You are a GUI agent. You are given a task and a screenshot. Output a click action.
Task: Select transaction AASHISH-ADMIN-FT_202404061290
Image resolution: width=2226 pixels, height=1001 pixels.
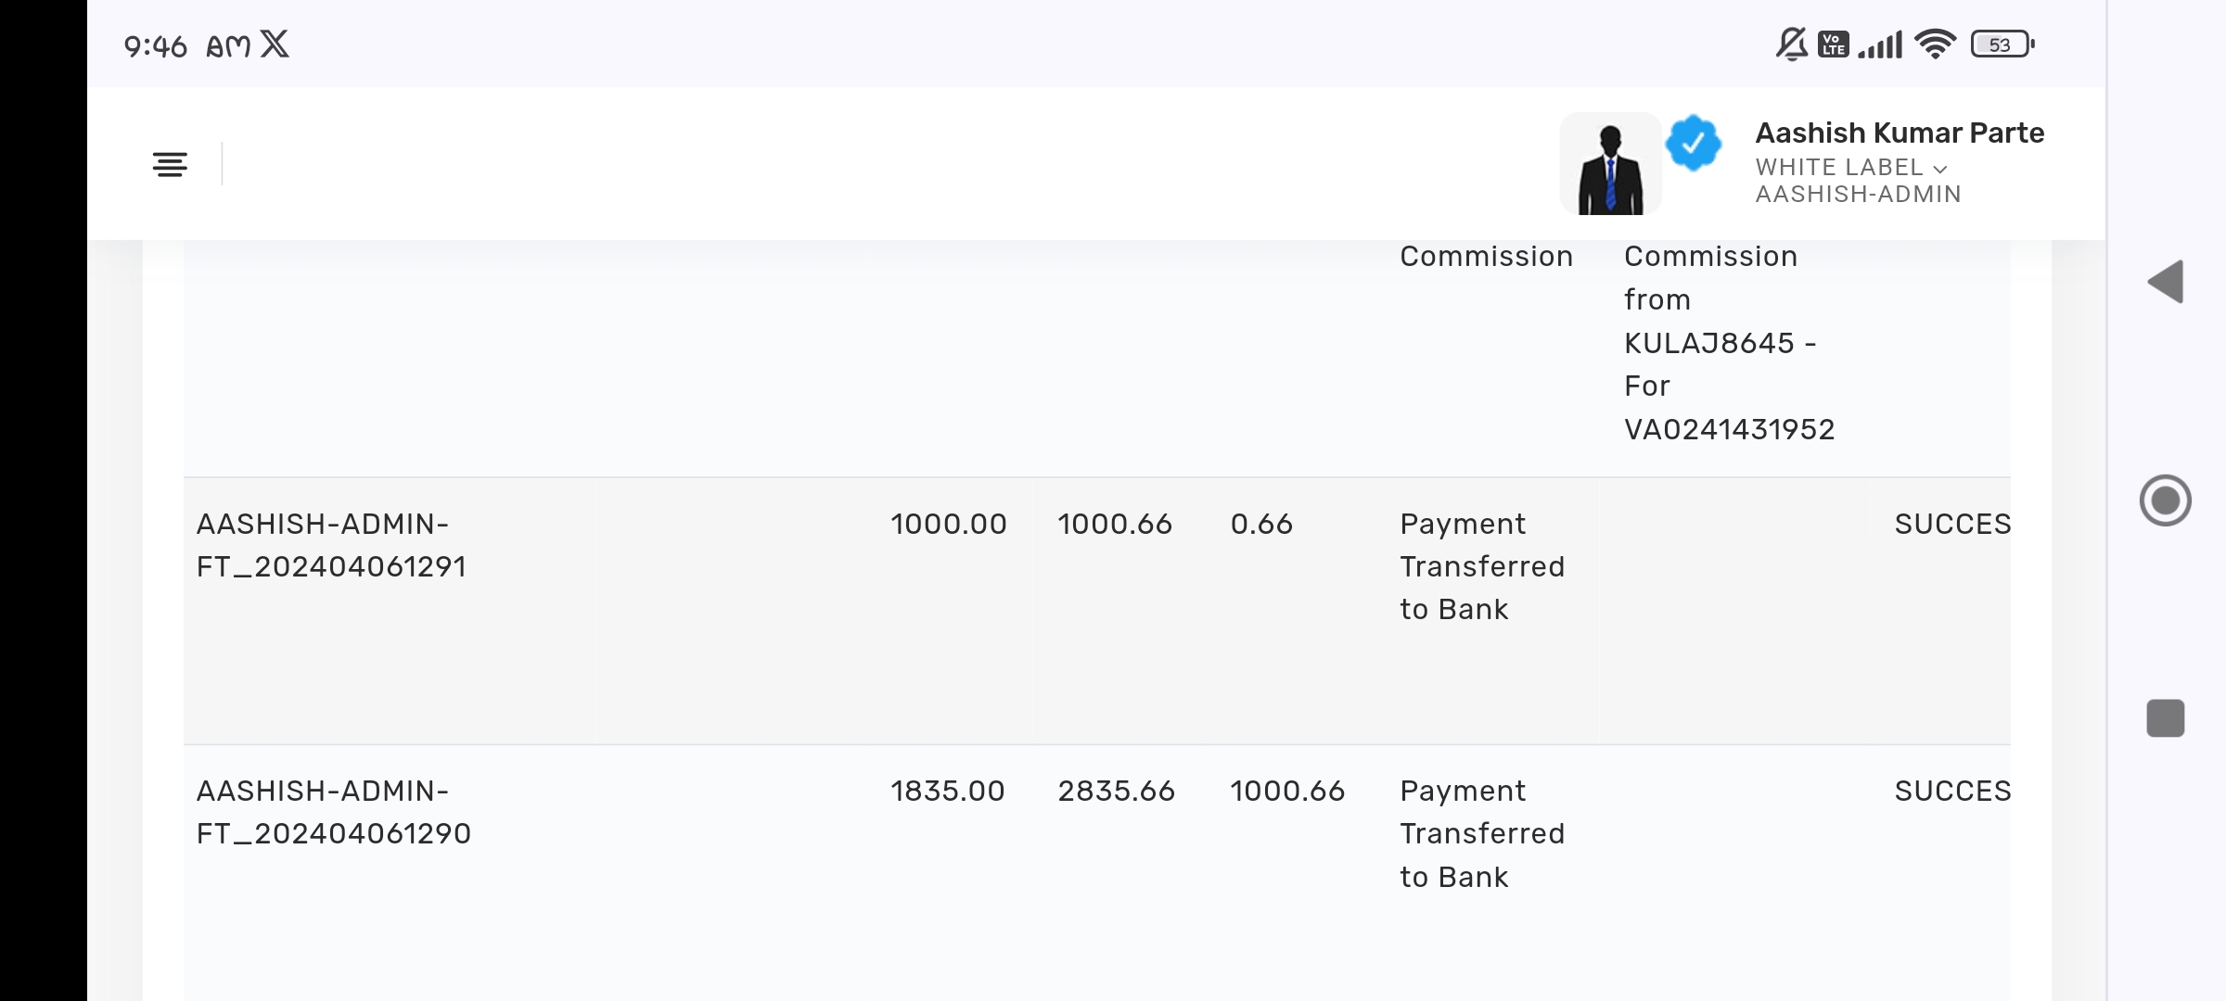point(333,812)
